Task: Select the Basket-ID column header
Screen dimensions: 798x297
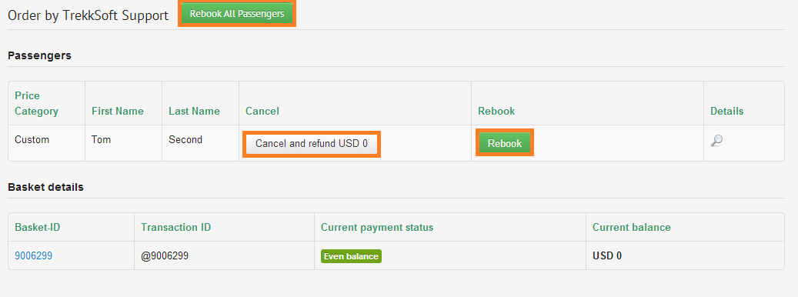Action: (x=38, y=227)
